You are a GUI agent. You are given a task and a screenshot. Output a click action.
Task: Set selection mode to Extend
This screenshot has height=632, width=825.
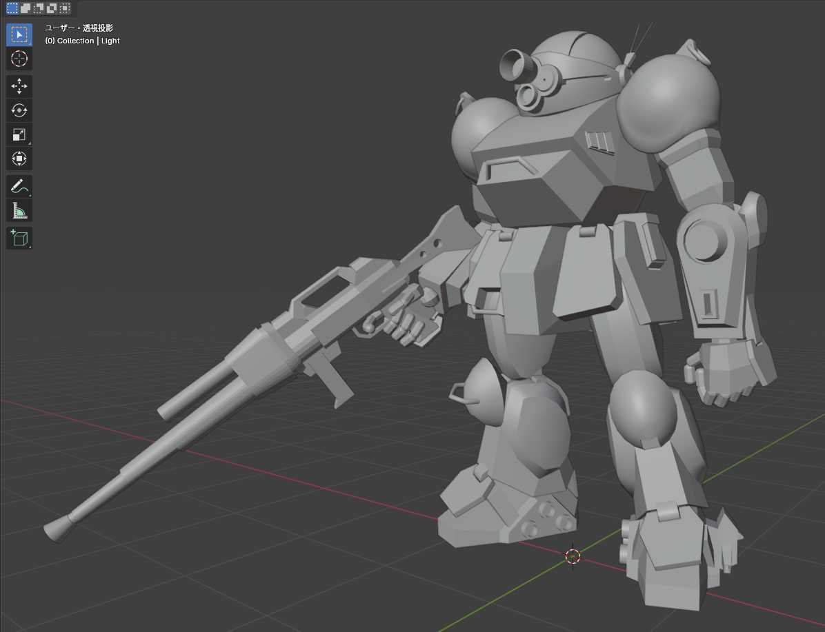tap(26, 8)
